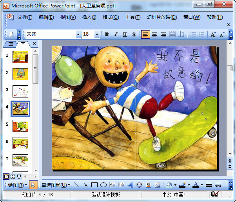Image resolution: width=236 pixels, height=202 pixels.
Task: Expand standard toolbar options
Action: (19, 34)
